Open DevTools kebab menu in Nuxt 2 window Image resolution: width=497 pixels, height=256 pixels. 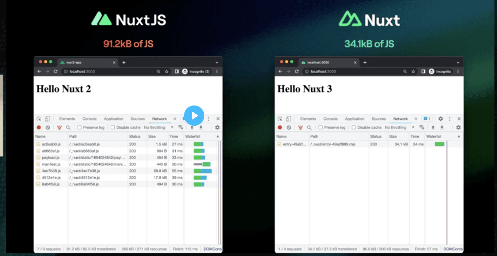(208, 119)
